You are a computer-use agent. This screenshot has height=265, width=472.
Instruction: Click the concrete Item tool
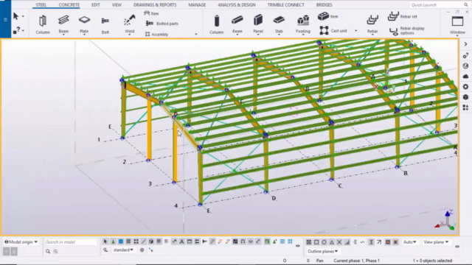pos(327,16)
